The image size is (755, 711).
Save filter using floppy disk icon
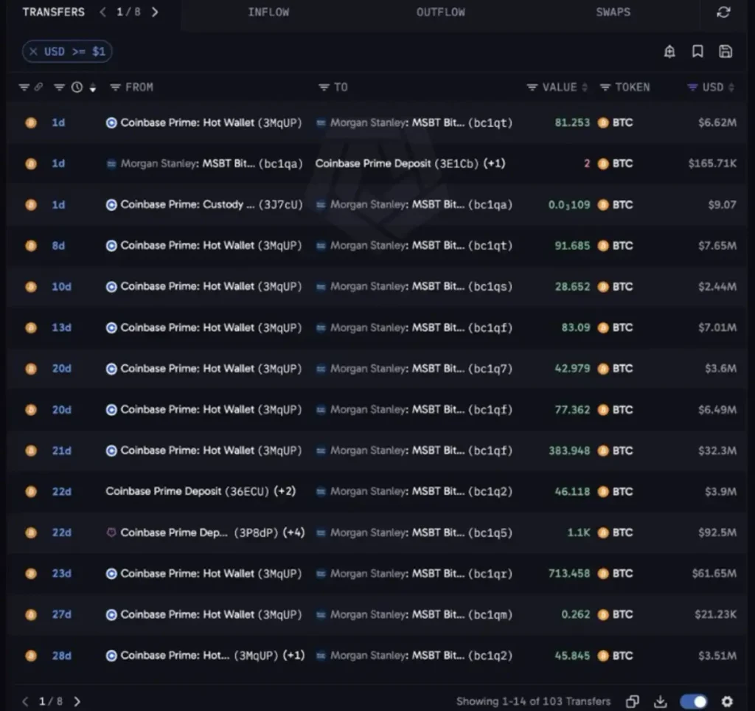click(x=726, y=51)
